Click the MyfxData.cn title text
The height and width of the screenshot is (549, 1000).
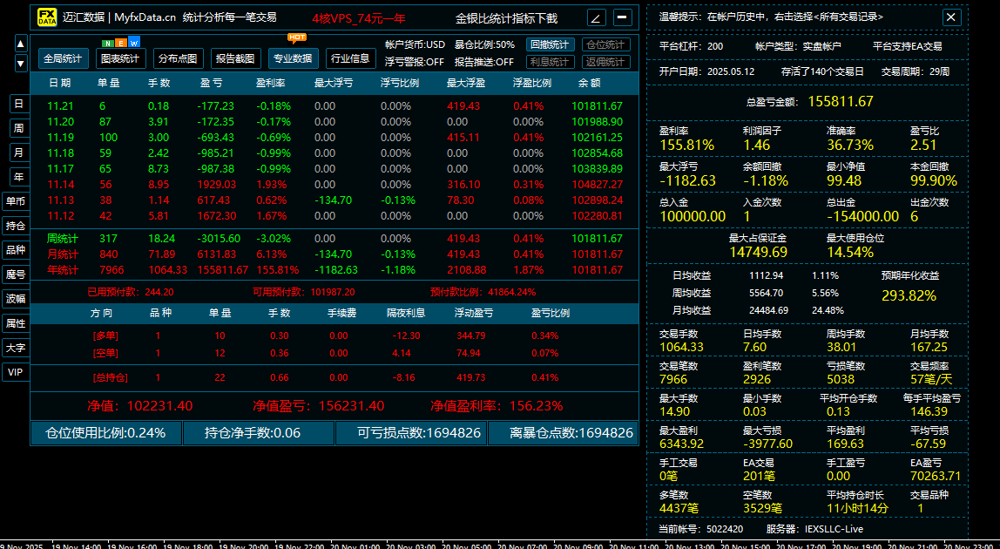145,18
